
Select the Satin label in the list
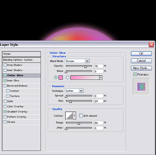pyautogui.click(x=10, y=101)
